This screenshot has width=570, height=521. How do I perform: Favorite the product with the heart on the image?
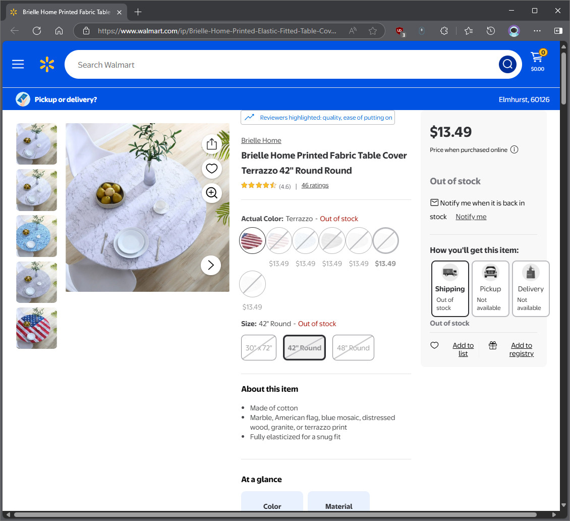point(211,169)
